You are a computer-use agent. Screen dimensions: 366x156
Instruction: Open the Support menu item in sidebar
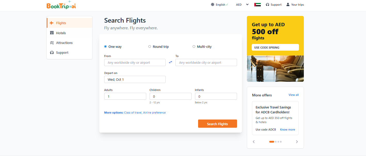tap(62, 52)
